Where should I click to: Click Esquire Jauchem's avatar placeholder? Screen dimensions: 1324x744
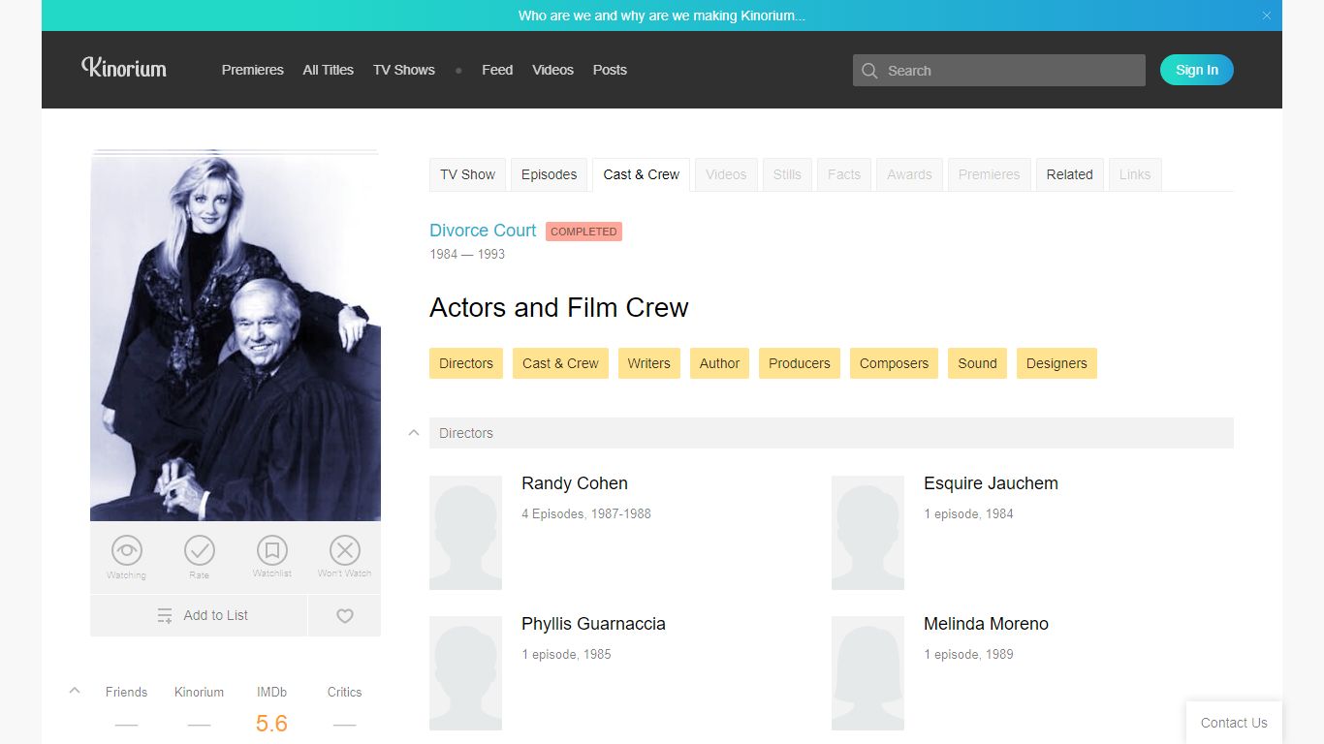(x=867, y=533)
